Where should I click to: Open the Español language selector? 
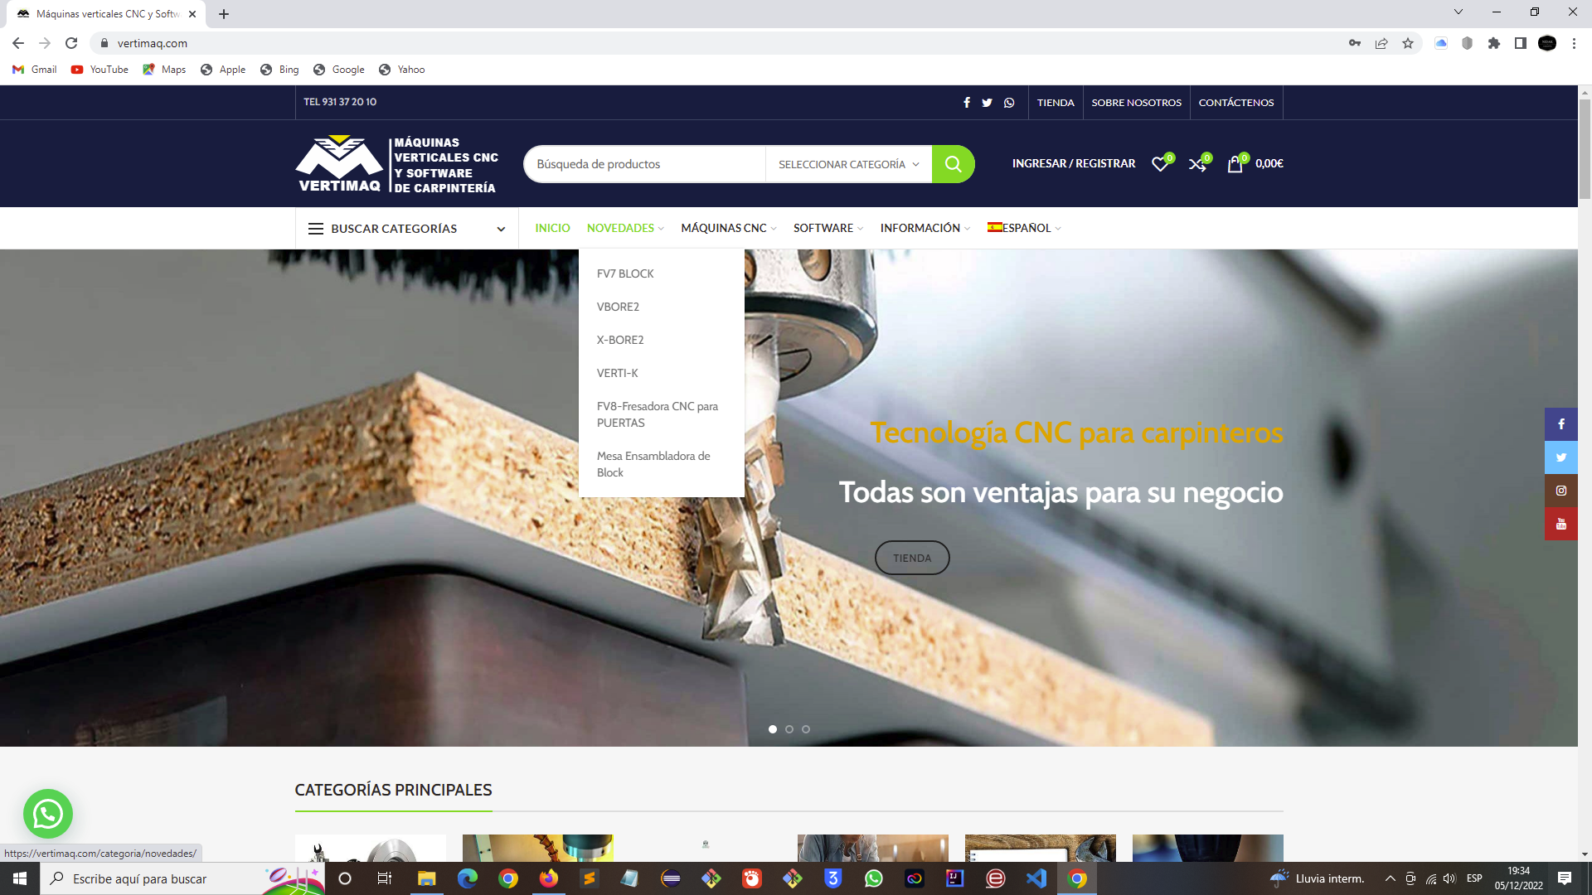[x=1024, y=228]
